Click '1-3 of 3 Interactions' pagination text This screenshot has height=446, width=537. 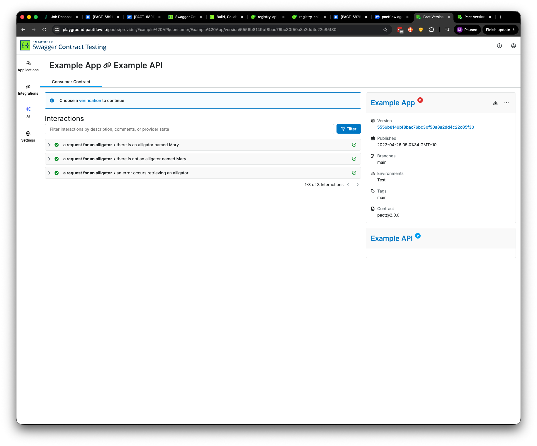coord(324,185)
